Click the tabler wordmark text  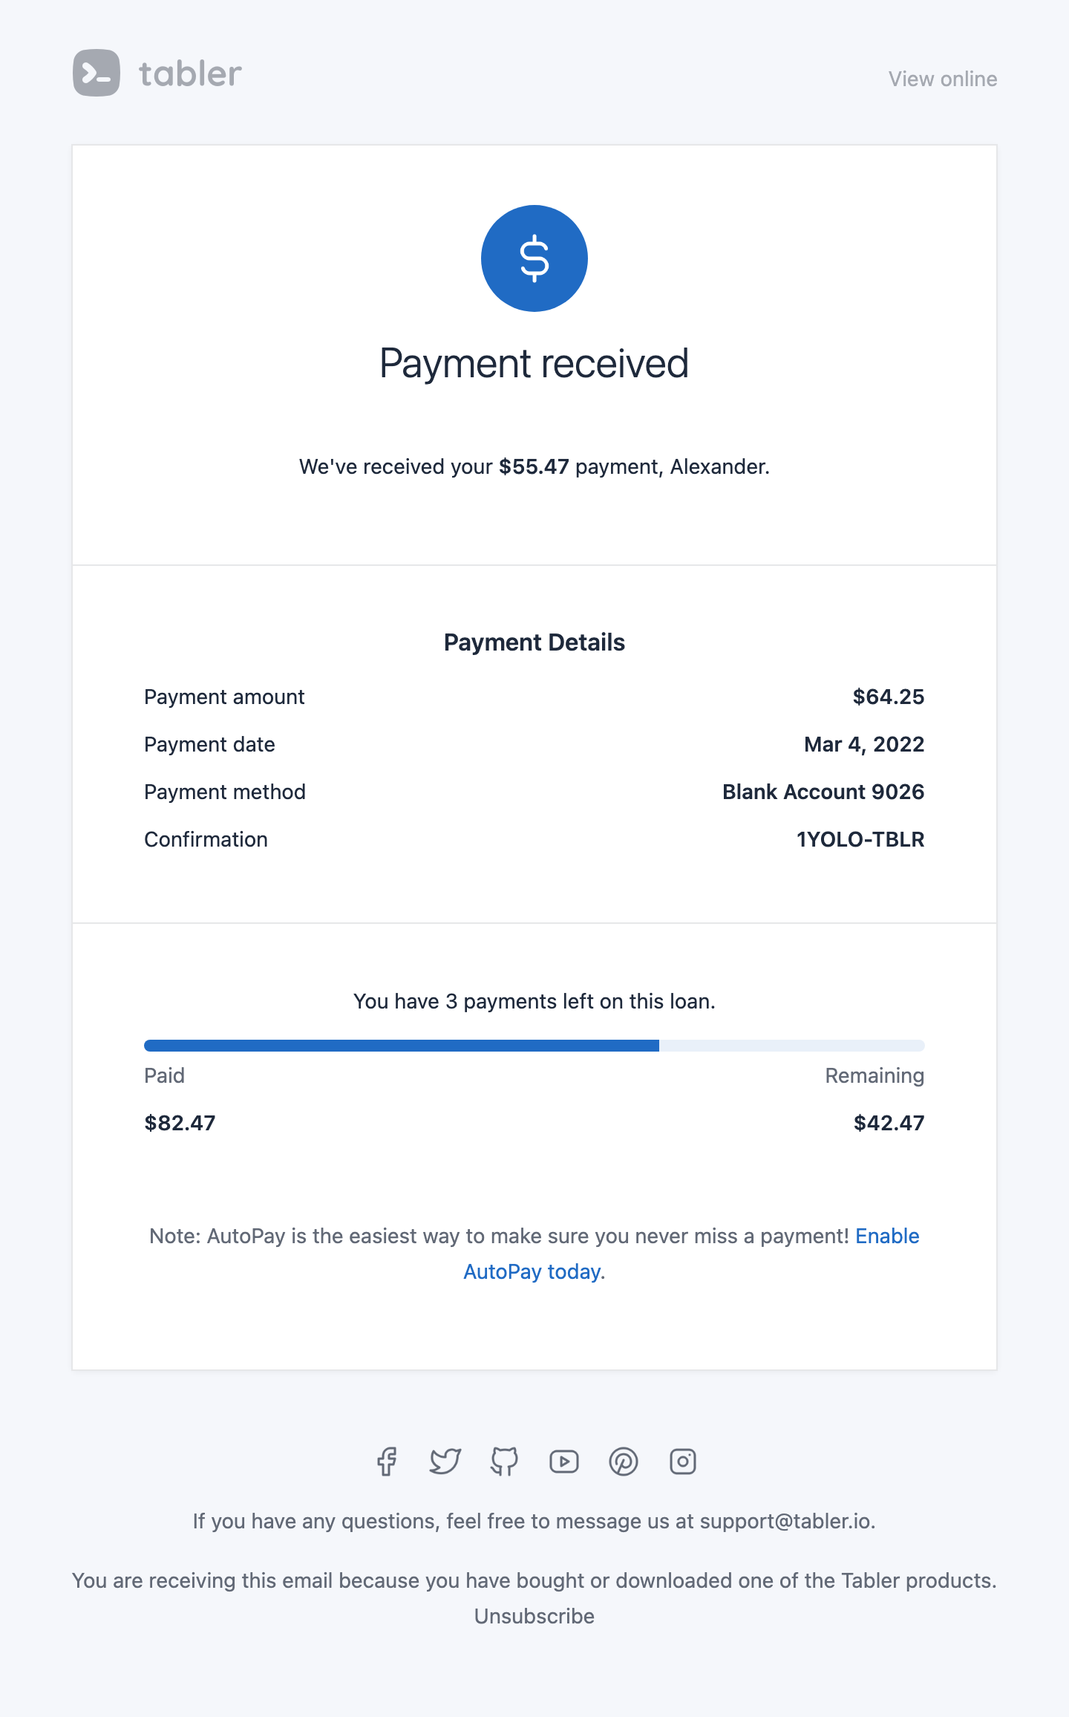(x=190, y=74)
